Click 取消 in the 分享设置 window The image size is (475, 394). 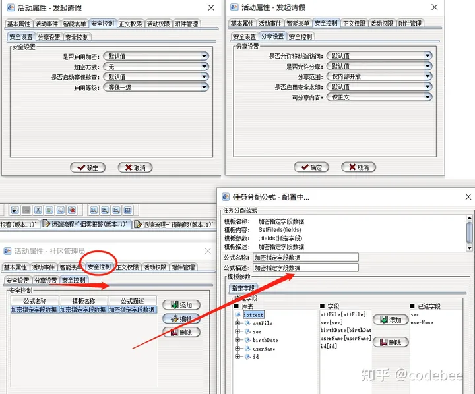click(359, 167)
